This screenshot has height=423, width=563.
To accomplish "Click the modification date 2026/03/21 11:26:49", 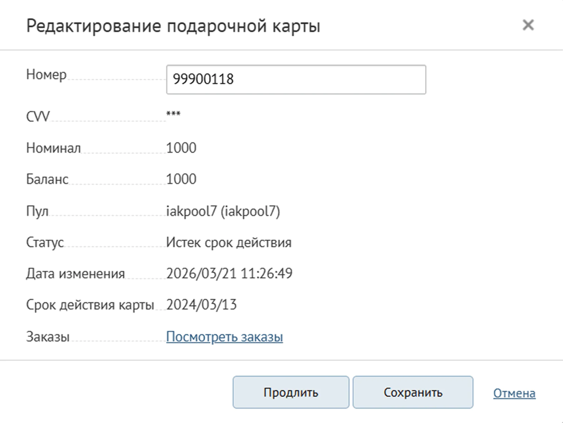I will coord(229,273).
